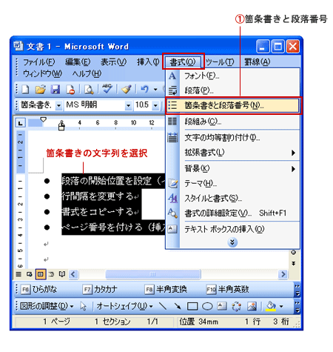Open the オートシェイプ button
This screenshot has width=333, height=352.
[x=124, y=306]
